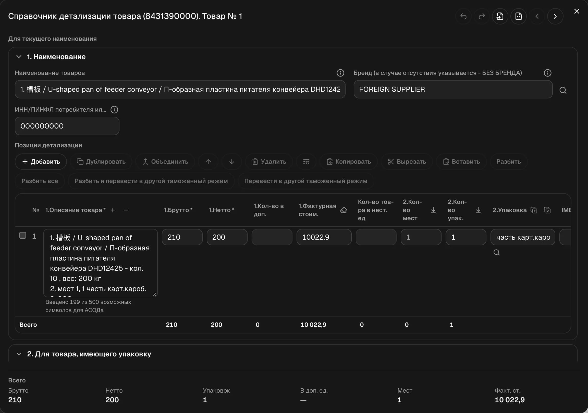Click the Разбить все button

point(40,181)
